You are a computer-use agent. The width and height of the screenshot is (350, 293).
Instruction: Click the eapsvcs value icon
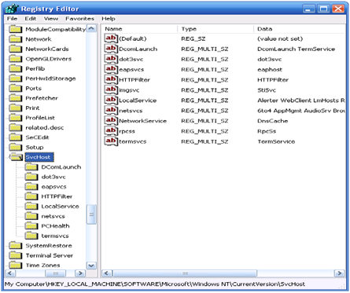(x=111, y=69)
